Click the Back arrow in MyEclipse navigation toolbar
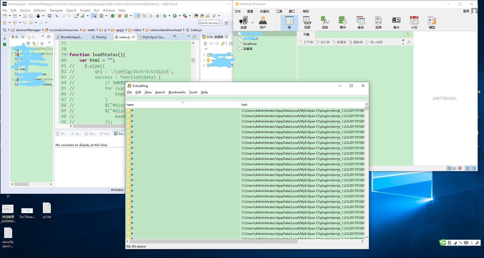This screenshot has height=258, width=484. point(31,23)
